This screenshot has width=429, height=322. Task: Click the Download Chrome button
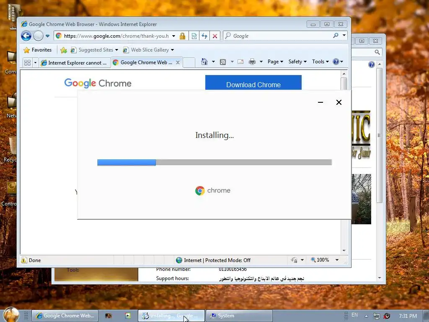[x=253, y=83]
